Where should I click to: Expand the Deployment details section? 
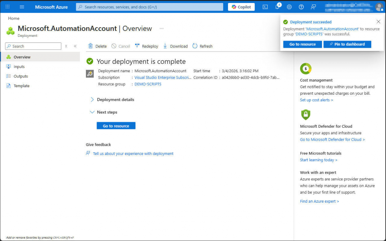[x=92, y=99]
